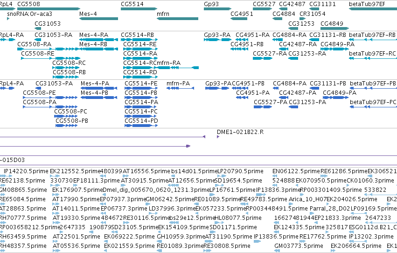397x253 pixels.
Task: Open EST EN06122.5prime
Action: point(296,171)
